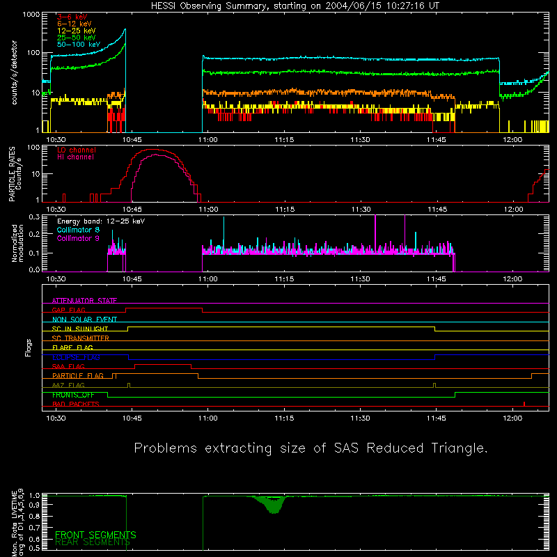Select the '6-12 keV' legend label
The image size is (557, 557).
tap(74, 24)
